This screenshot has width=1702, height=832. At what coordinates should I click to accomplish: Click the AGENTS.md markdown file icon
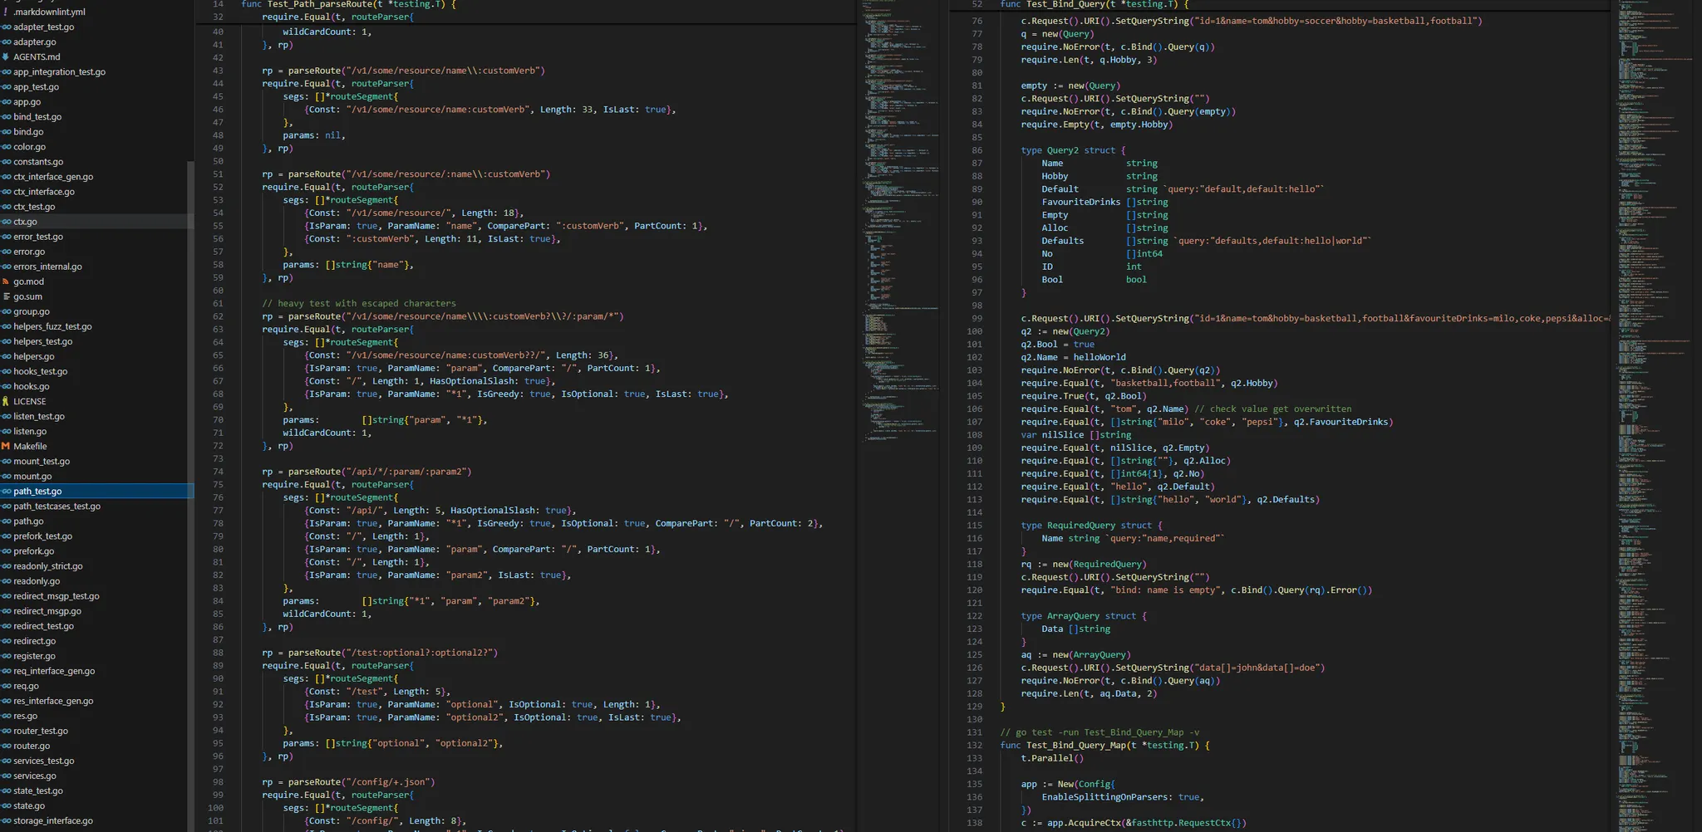click(6, 57)
